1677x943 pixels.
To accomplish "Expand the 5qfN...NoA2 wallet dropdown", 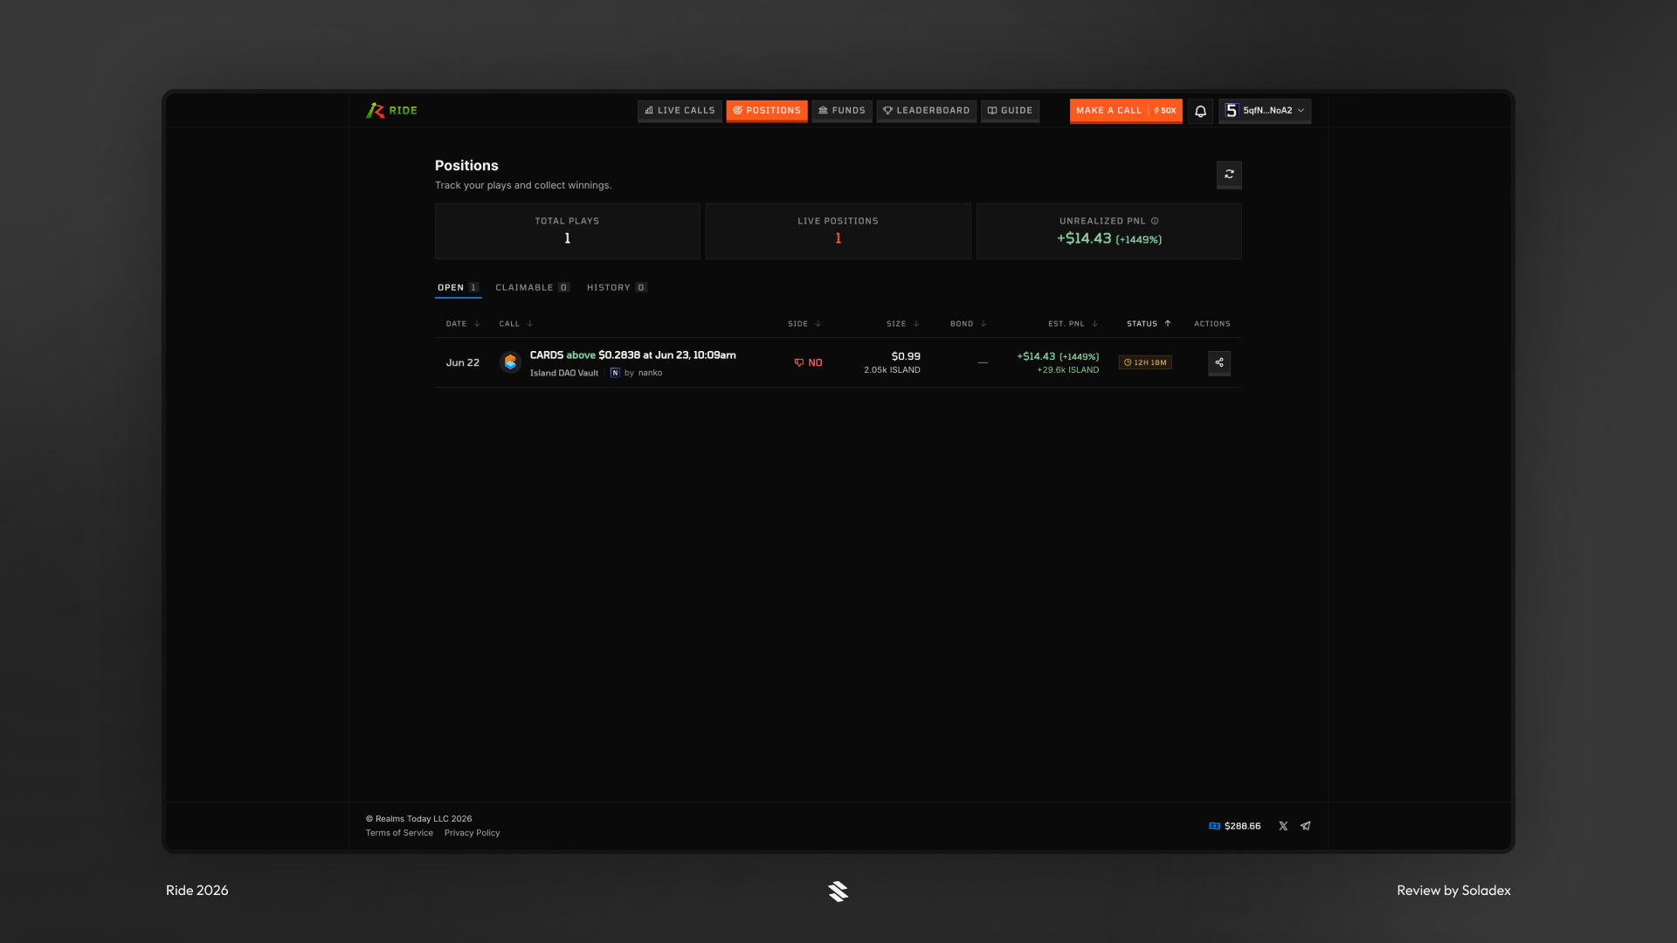I will (1265, 111).
